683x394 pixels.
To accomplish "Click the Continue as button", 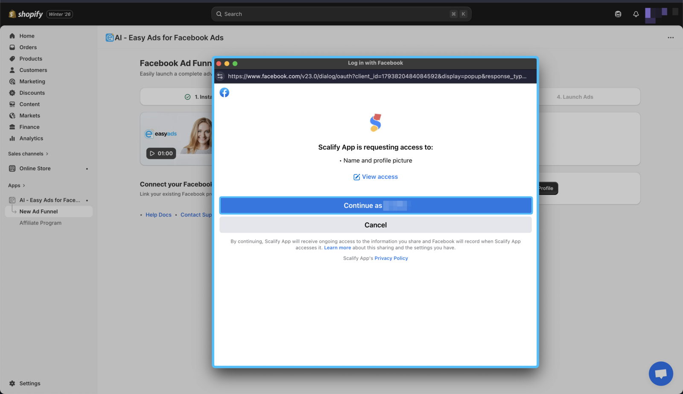I will (x=375, y=205).
